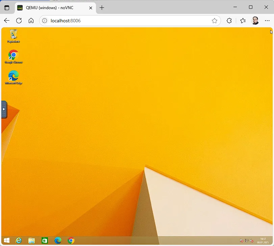Click the localhost:8006 address bar
The image size is (274, 246).
(128, 21)
